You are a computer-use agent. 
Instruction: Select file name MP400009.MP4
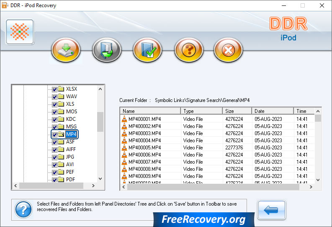144,176
